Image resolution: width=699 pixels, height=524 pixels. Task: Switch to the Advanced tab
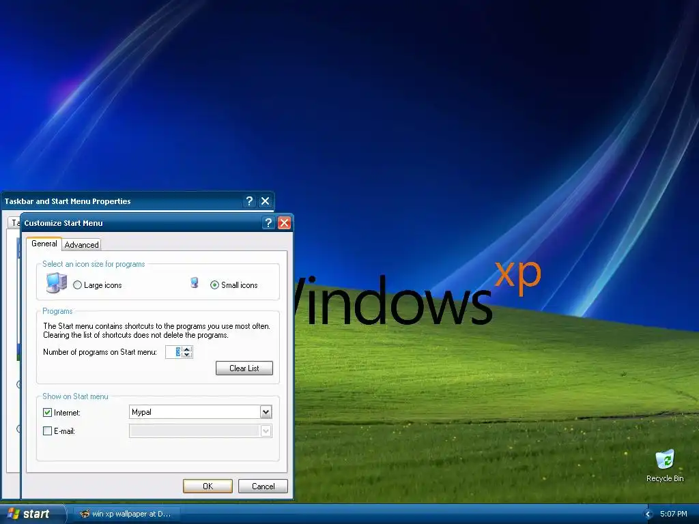coord(82,245)
